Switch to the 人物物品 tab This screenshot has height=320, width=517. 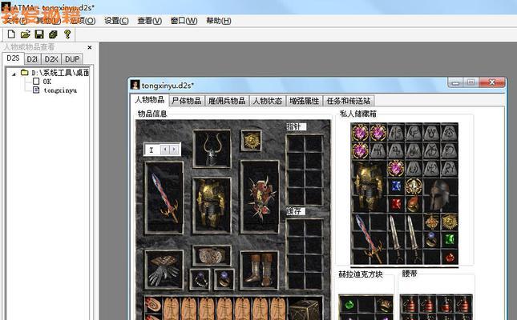point(149,100)
